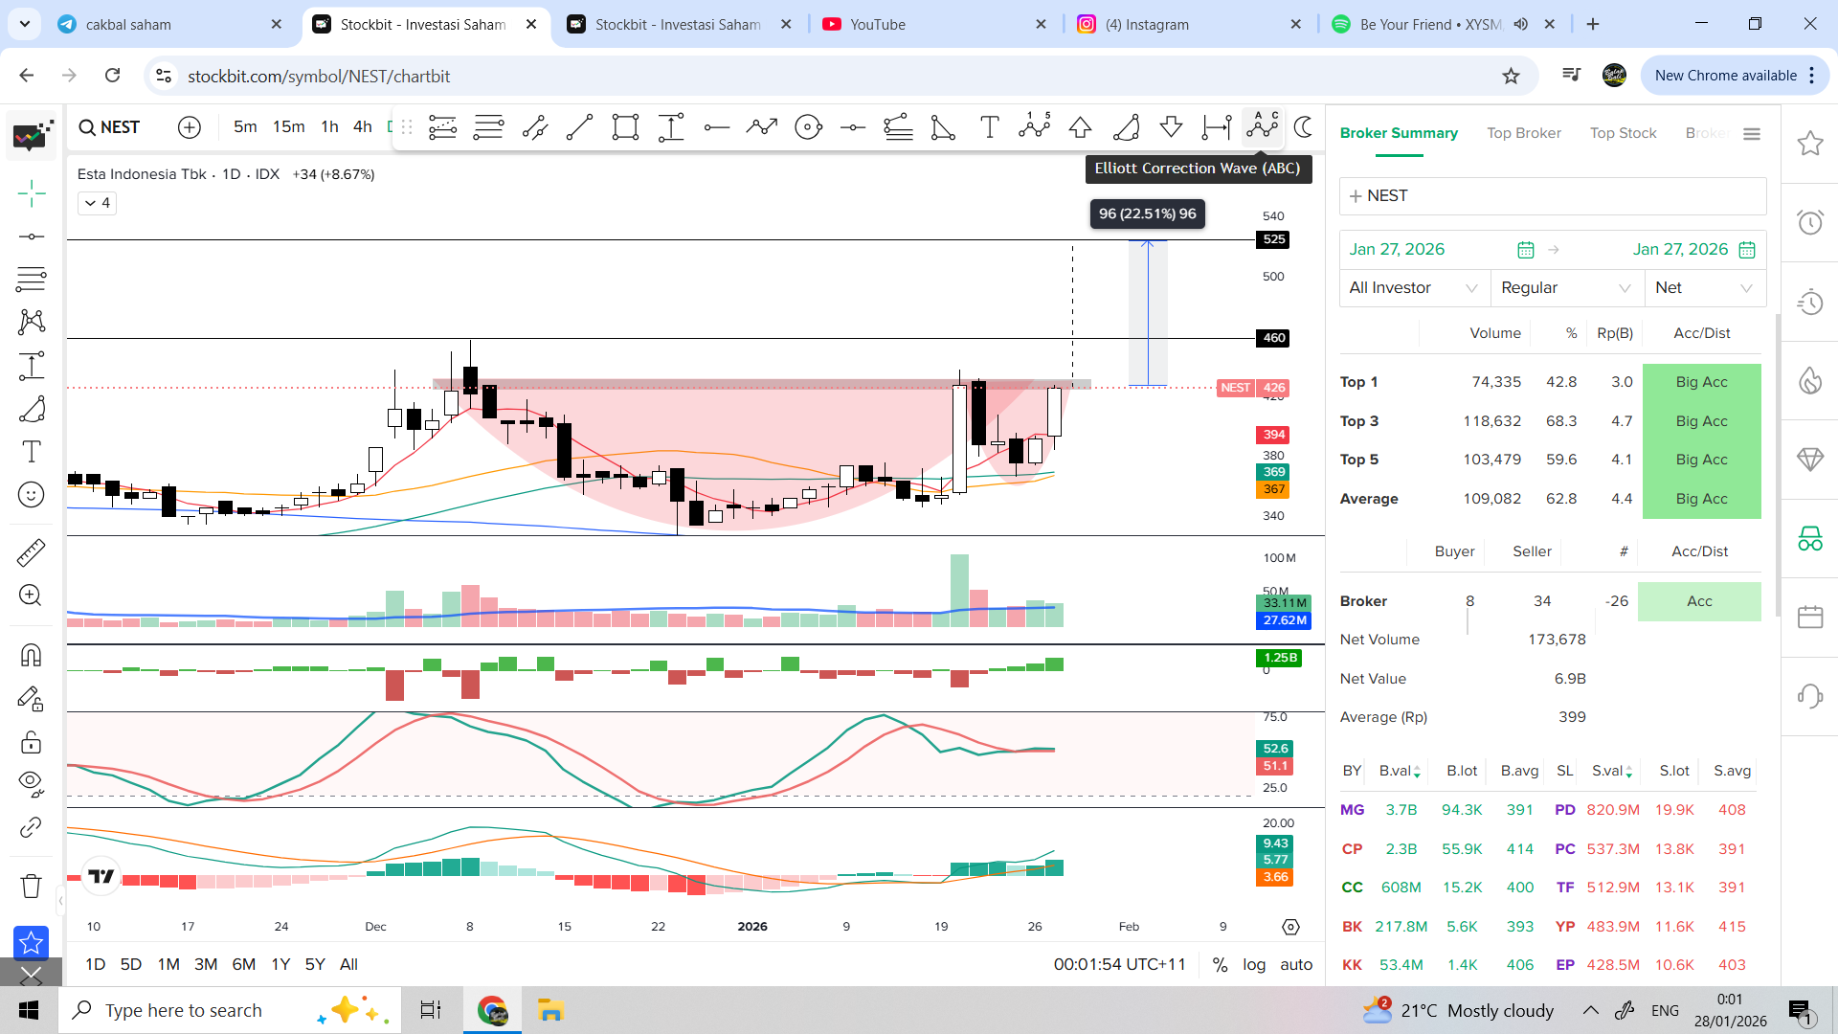1838x1034 pixels.
Task: Switch to the Top Broker tab
Action: tap(1523, 133)
